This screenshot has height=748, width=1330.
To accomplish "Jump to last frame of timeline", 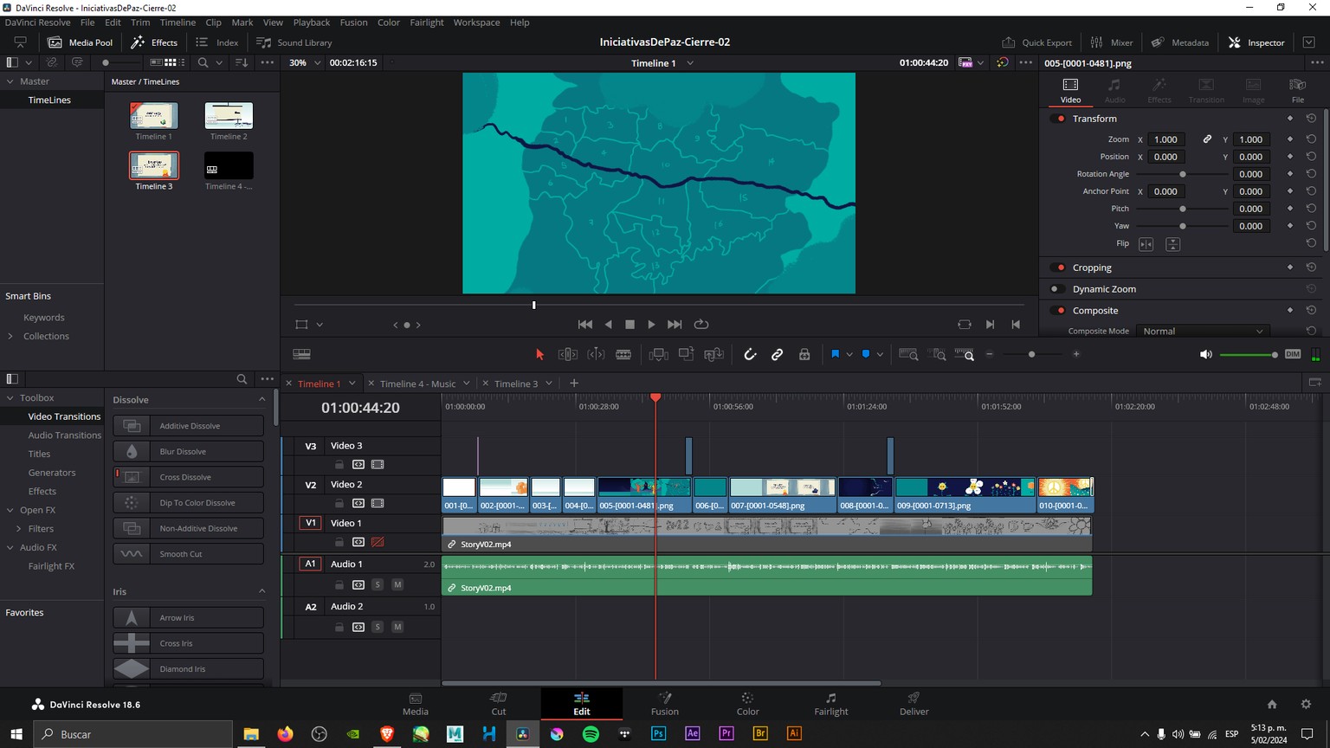I will [675, 325].
